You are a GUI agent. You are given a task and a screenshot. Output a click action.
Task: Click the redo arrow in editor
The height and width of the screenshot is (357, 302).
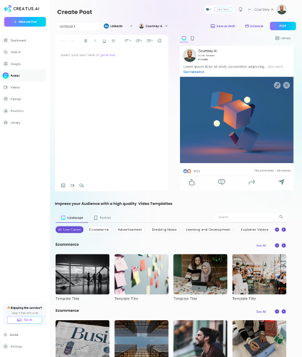coord(72,40)
